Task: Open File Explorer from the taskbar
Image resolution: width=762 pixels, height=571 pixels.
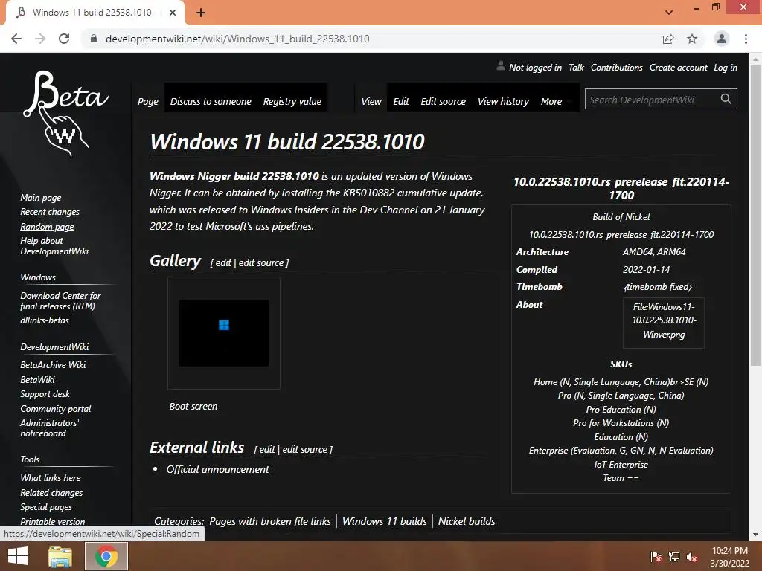Action: point(60,556)
